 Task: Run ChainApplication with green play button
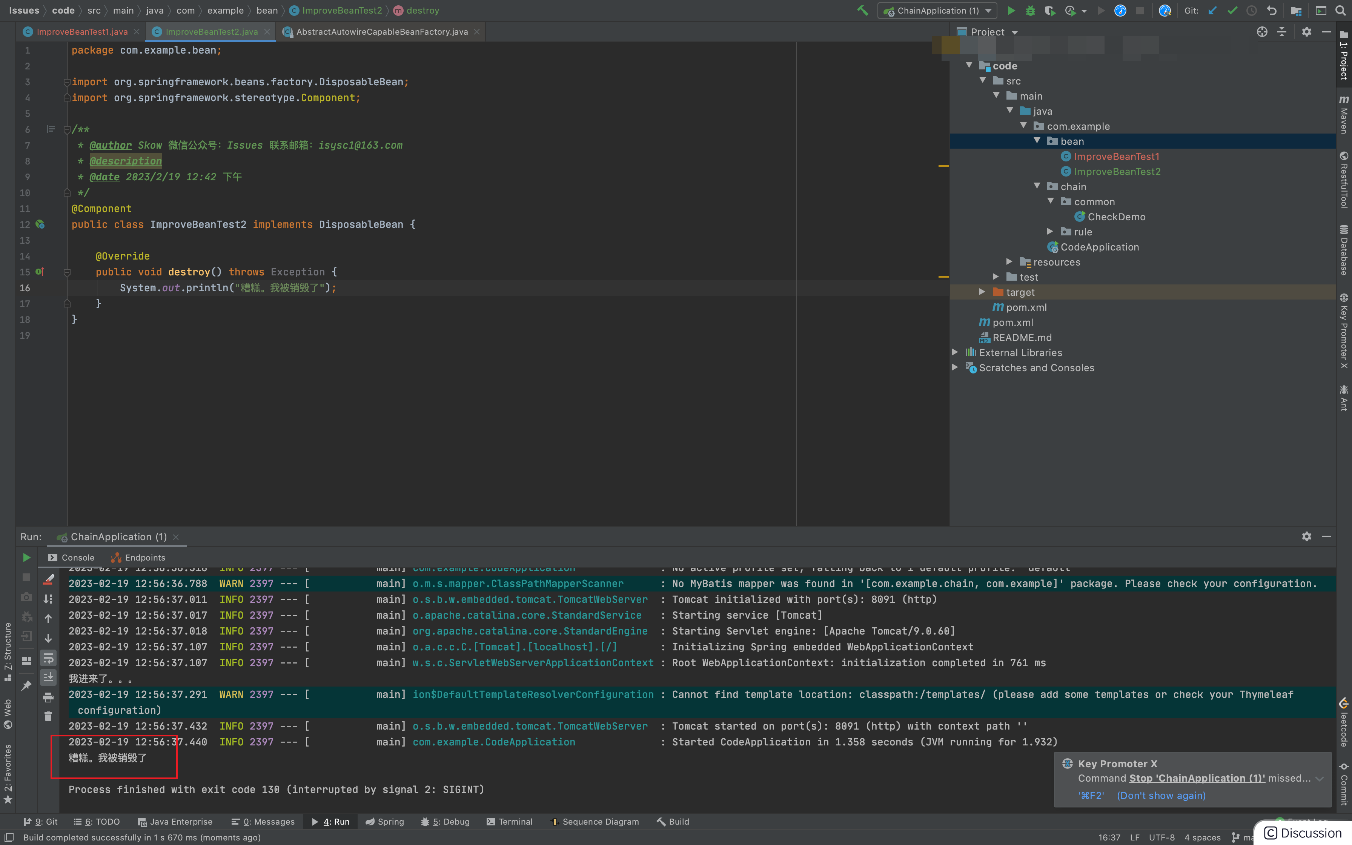[x=1011, y=11]
